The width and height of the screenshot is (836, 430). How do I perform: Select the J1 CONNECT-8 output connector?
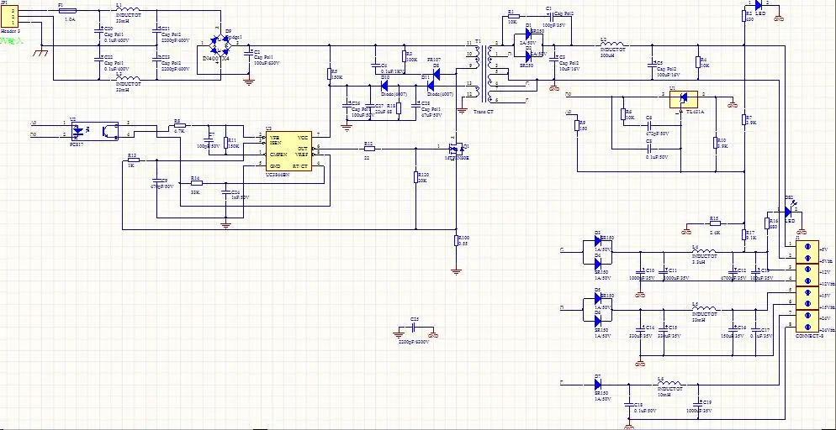coord(807,288)
